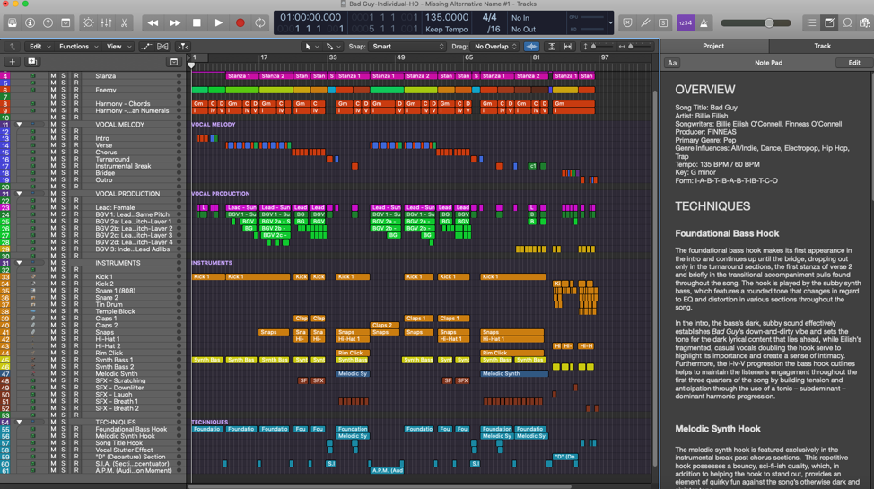This screenshot has height=489, width=874.
Task: Start playback with the Play button
Action: click(x=219, y=22)
